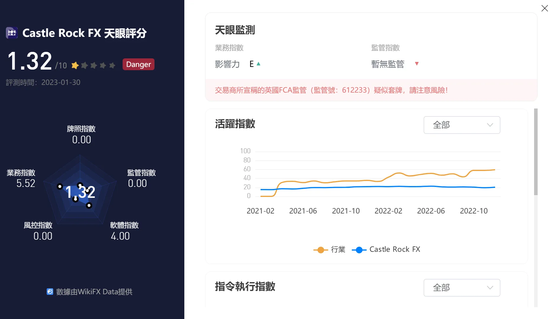The height and width of the screenshot is (319, 553).
Task: Click the 軟體指數 4.00 label
Action: (124, 231)
